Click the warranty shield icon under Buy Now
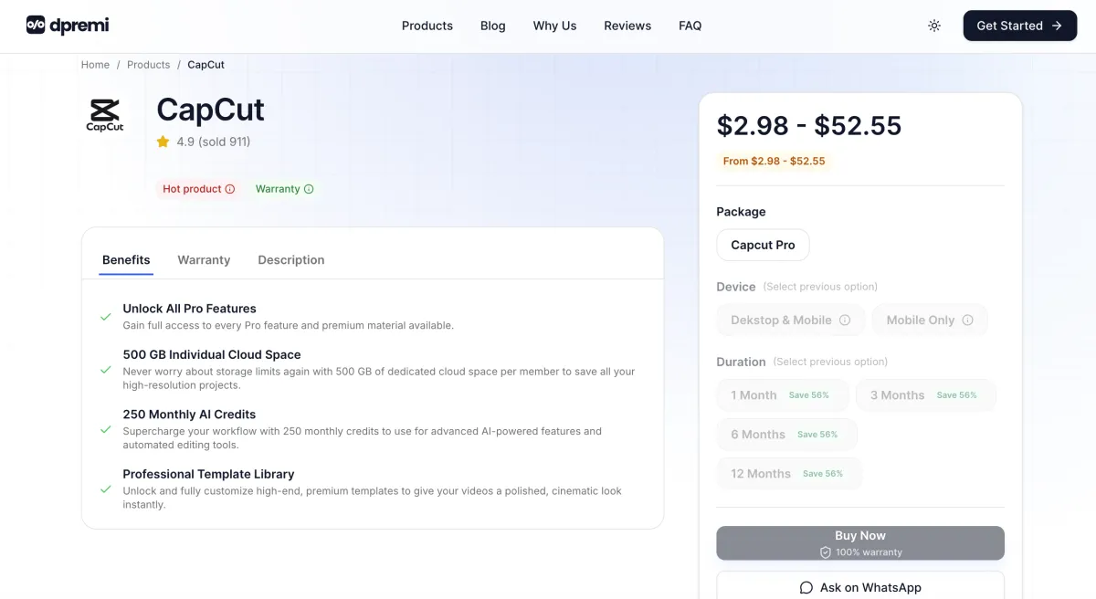 [825, 552]
